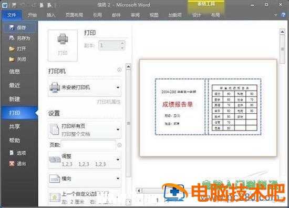This screenshot has width=289, height=208.
Task: Expand the 未安装打印机 printer dropdown
Action: pos(85,87)
